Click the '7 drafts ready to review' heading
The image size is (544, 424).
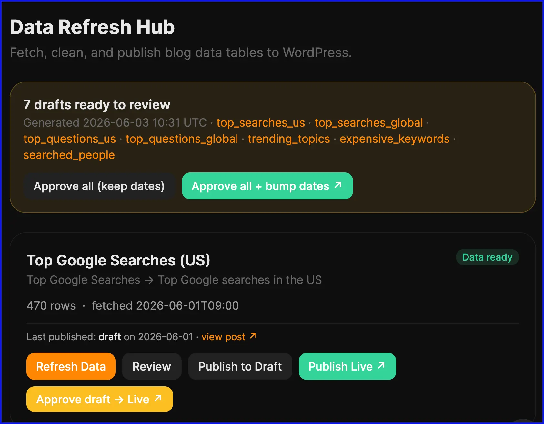point(97,105)
